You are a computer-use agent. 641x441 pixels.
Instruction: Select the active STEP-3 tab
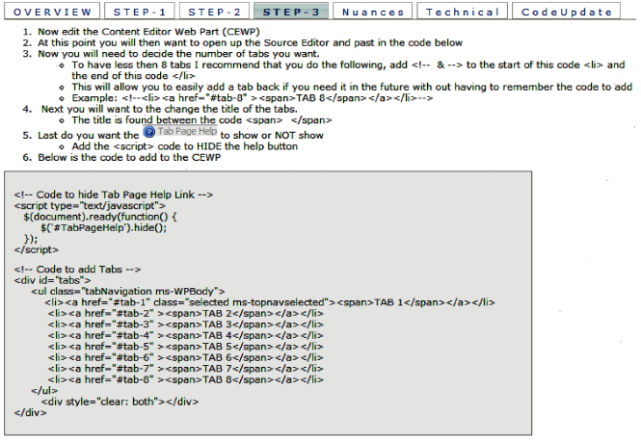(x=291, y=12)
